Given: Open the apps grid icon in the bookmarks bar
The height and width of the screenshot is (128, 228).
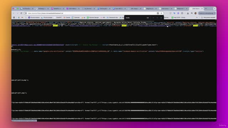Looking at the screenshot, I should (x=14, y=17).
